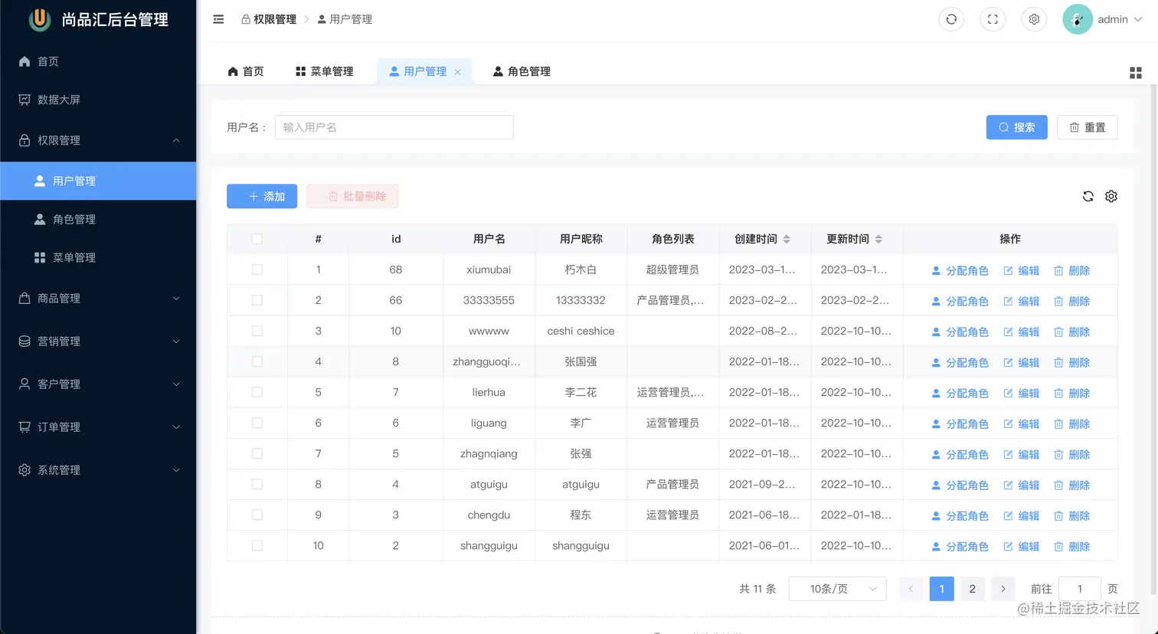
Task: Sort by 更新时间 column sort arrows
Action: pos(878,239)
